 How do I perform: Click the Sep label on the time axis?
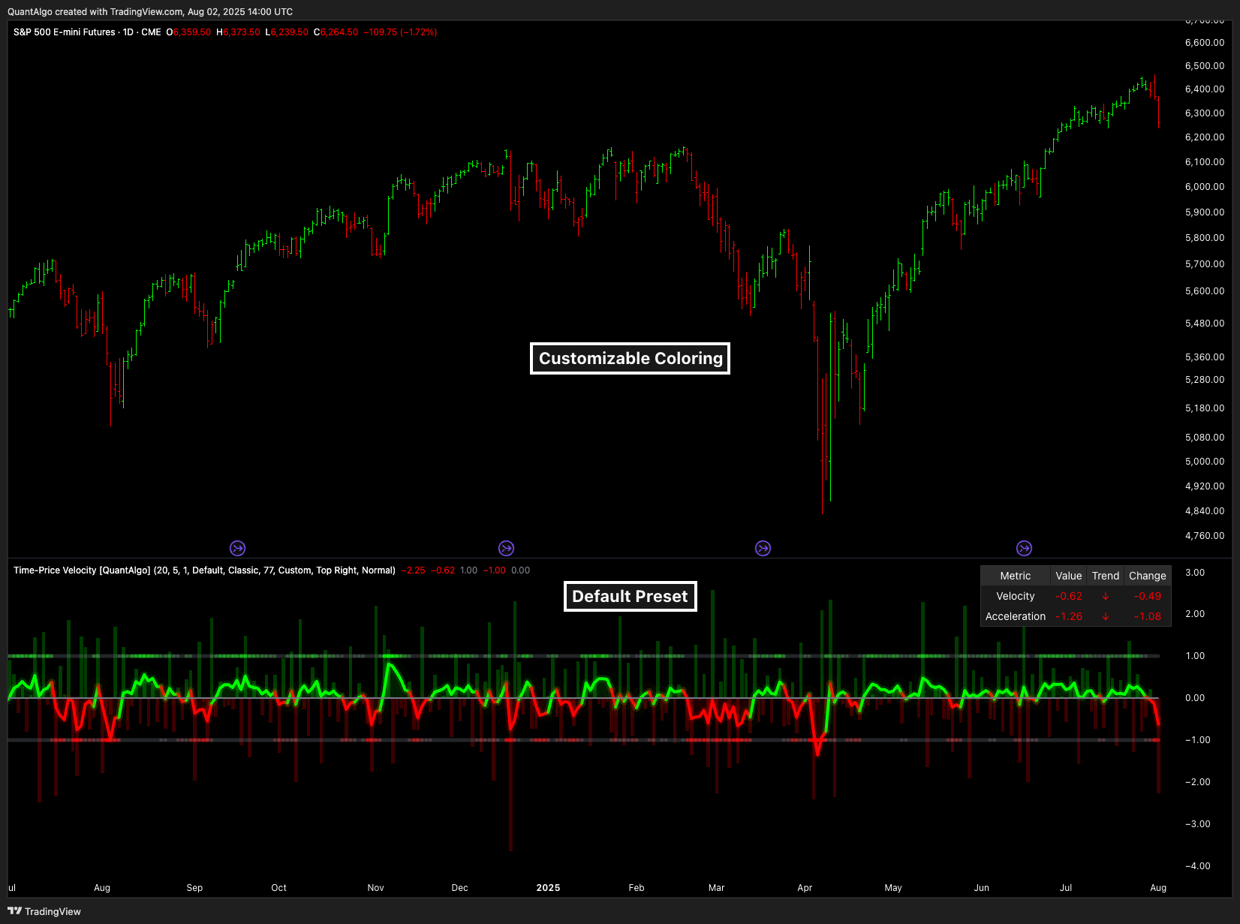click(194, 888)
